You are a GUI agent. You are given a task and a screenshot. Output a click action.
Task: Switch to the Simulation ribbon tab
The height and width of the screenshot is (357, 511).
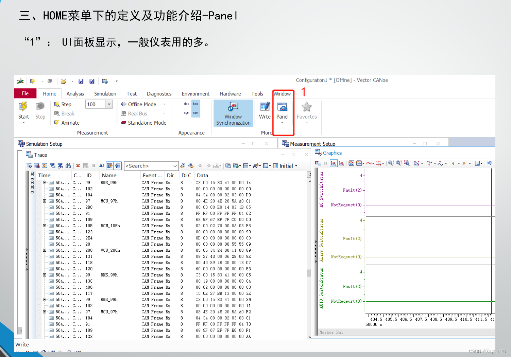pyautogui.click(x=105, y=94)
